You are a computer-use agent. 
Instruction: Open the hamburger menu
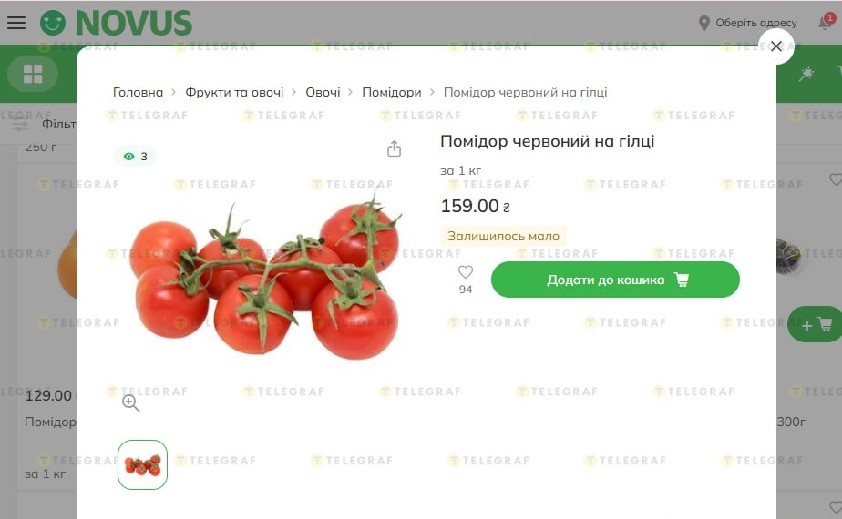[x=16, y=23]
